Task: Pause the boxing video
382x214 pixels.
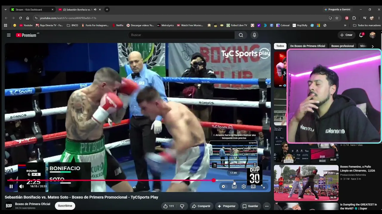Action: pos(11,186)
